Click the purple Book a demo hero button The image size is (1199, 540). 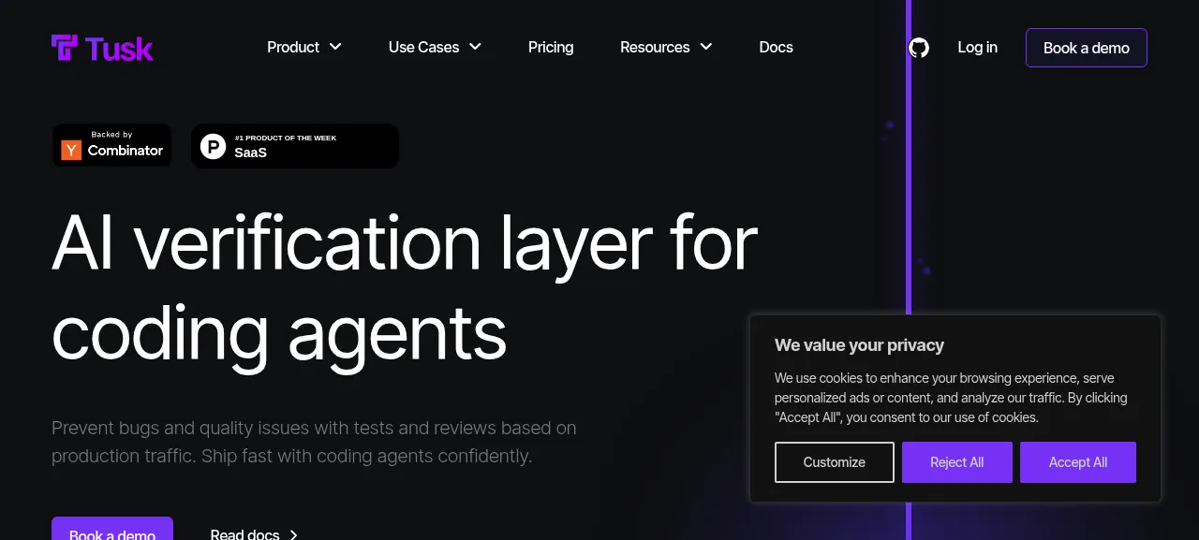coord(112,530)
